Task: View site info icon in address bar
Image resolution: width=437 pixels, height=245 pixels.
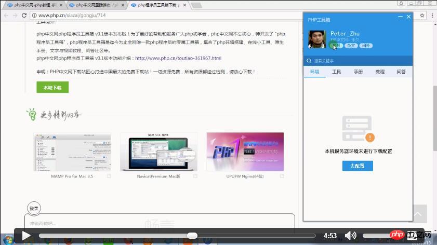Action: 34,16
